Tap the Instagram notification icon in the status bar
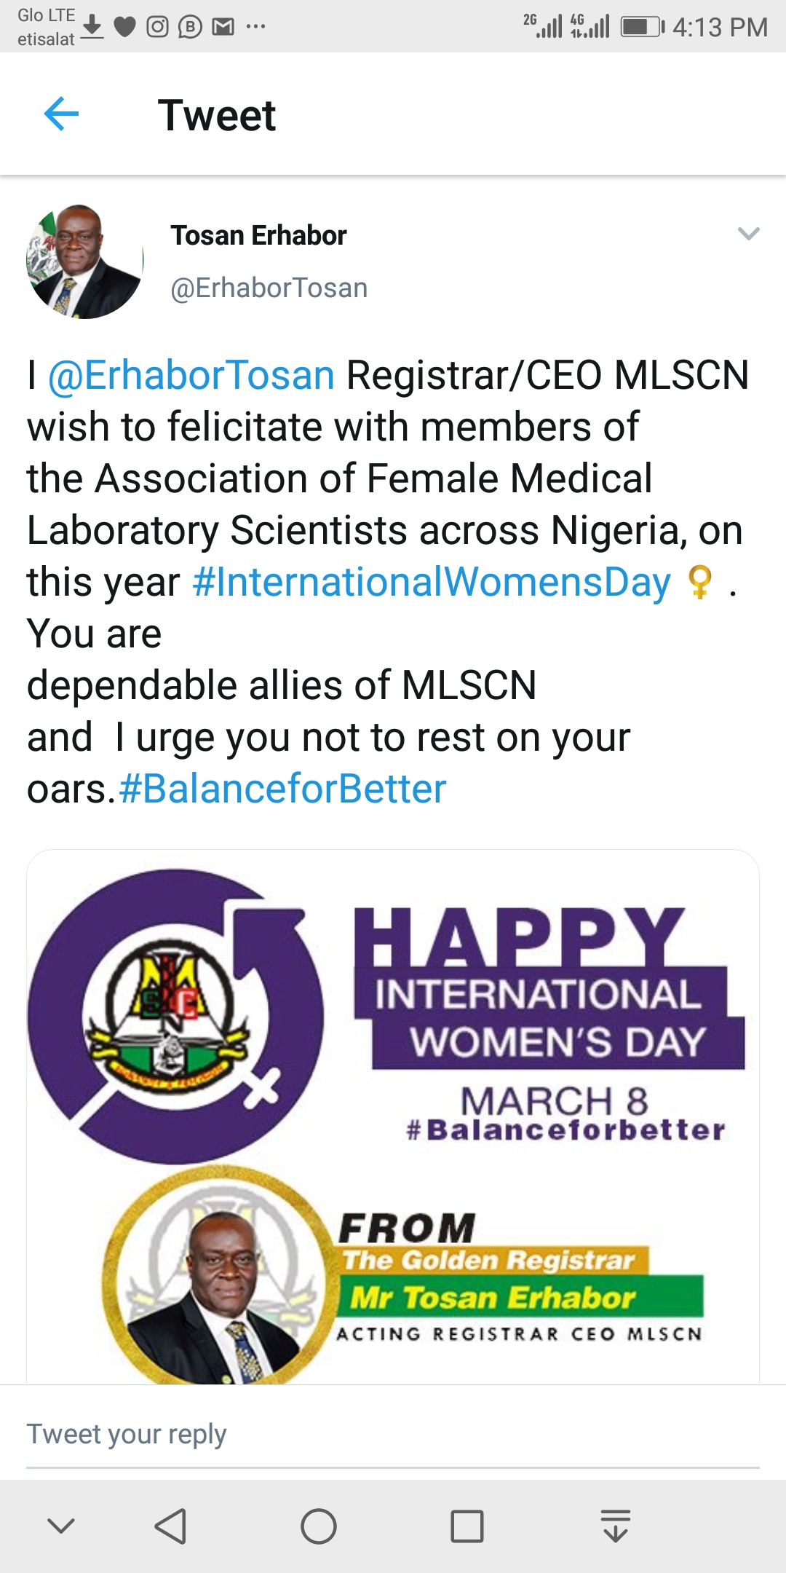 (158, 27)
